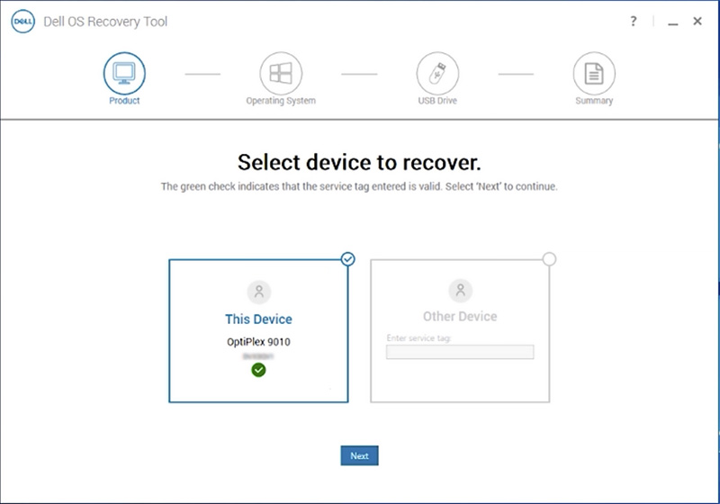The height and width of the screenshot is (504, 720).
Task: Select the This Device radio check
Action: (x=348, y=259)
